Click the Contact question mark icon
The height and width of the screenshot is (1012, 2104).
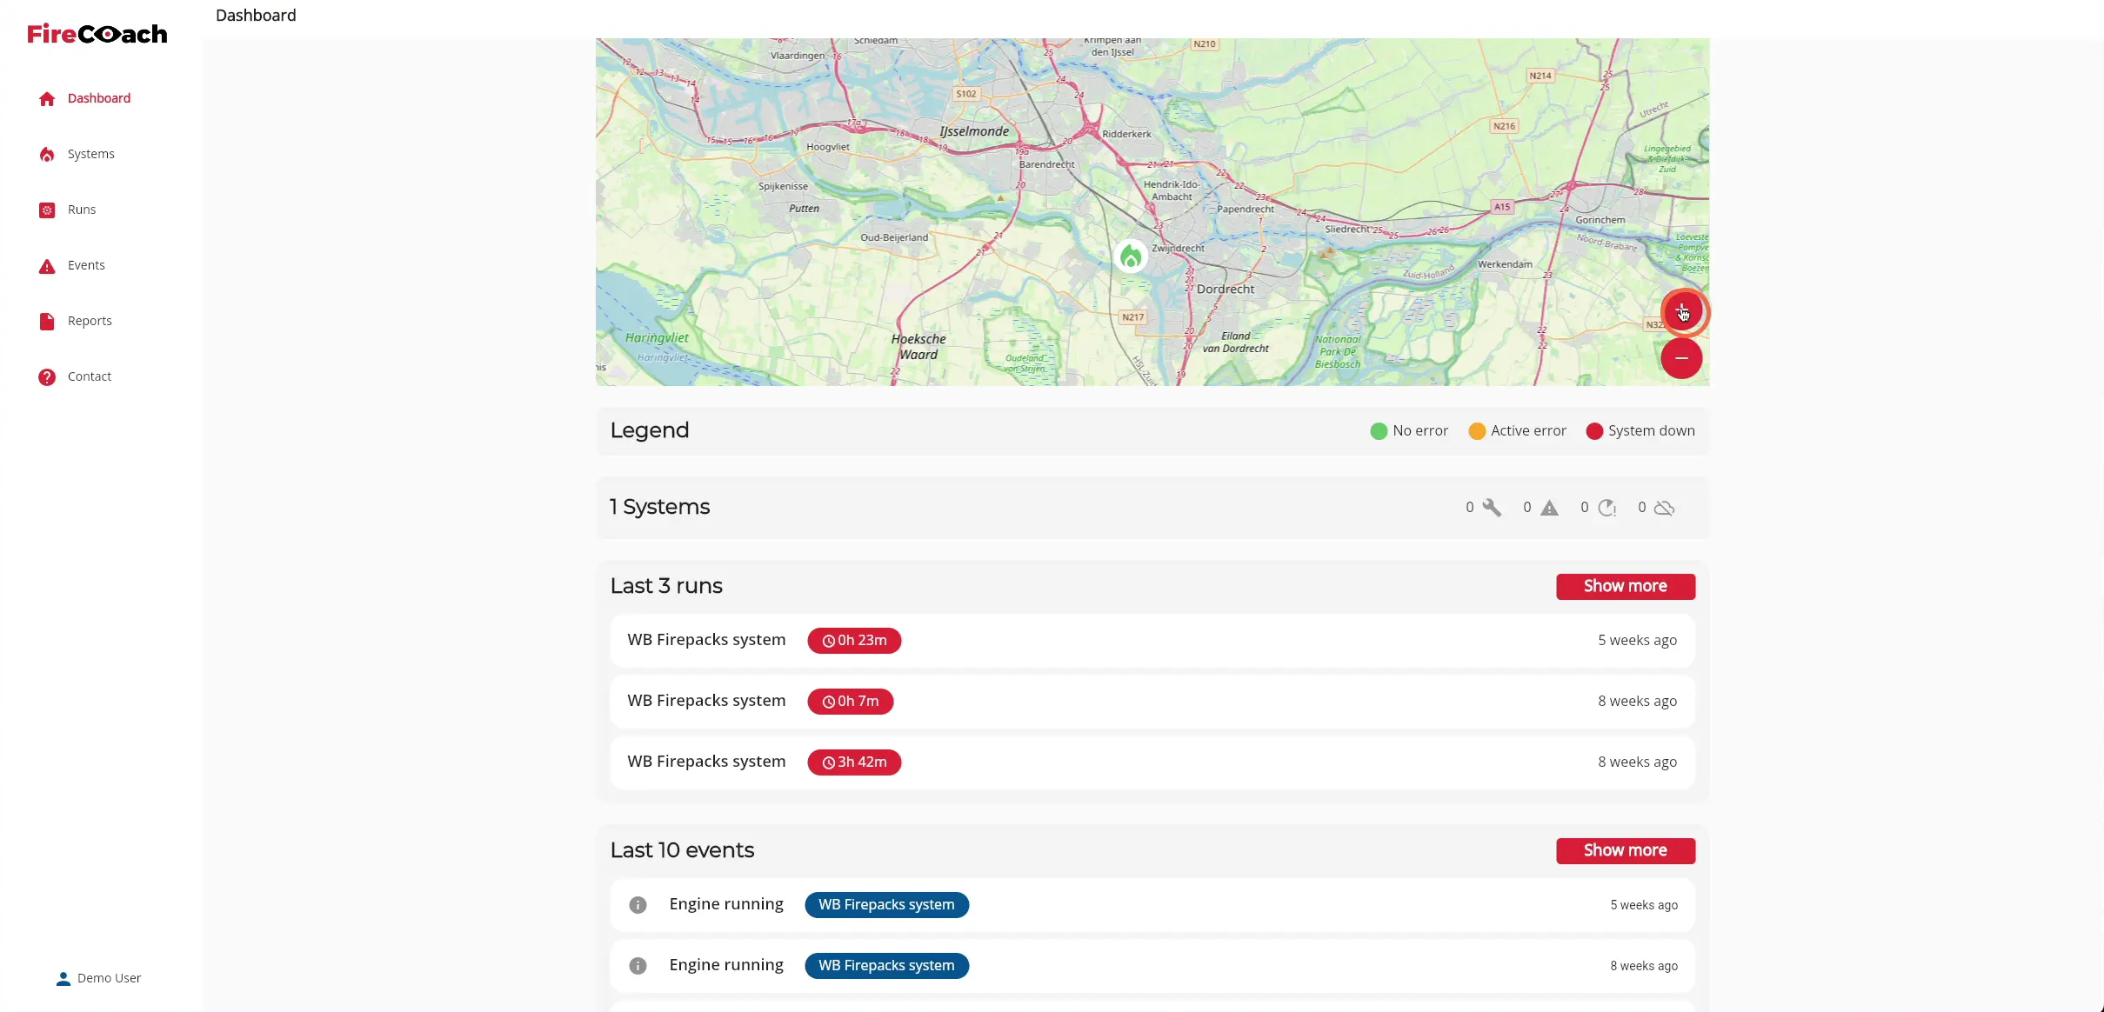click(47, 377)
